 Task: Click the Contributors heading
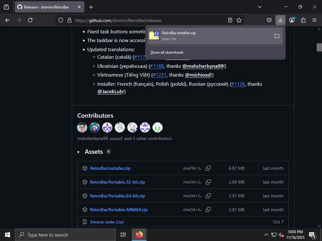pos(95,115)
